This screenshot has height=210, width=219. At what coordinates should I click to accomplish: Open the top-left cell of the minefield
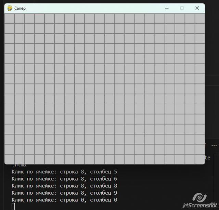[x=9, y=19]
